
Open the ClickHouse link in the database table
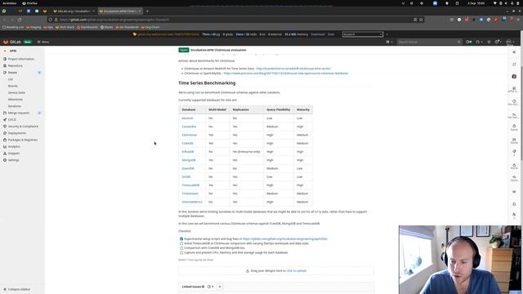coord(189,135)
